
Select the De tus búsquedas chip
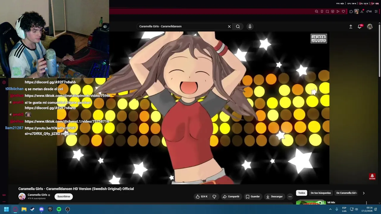pos(321,193)
